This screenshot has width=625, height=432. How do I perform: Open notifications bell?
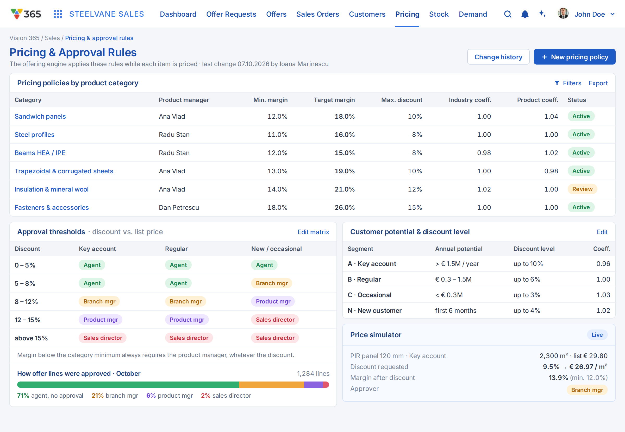[x=525, y=14]
